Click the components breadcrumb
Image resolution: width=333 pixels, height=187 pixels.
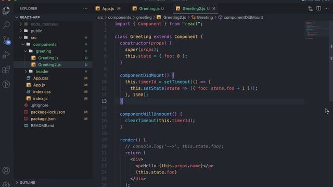(x=120, y=17)
